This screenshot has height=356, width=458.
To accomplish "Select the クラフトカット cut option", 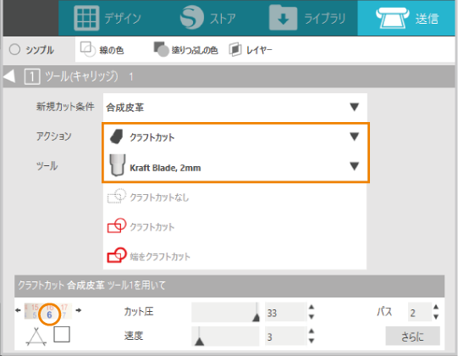I will coord(141,226).
